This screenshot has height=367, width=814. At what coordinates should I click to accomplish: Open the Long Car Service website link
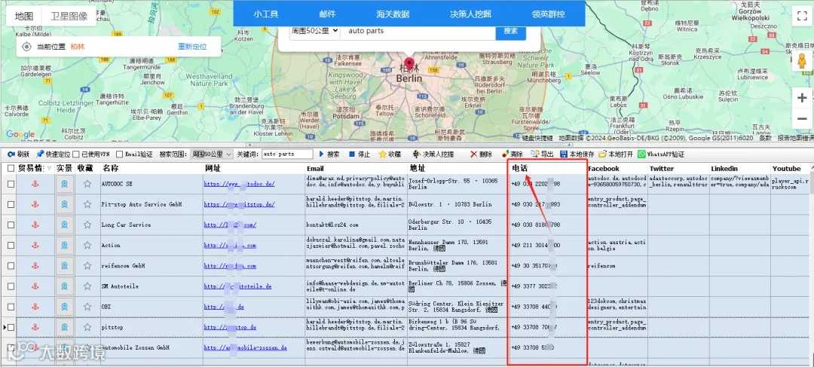pos(230,225)
